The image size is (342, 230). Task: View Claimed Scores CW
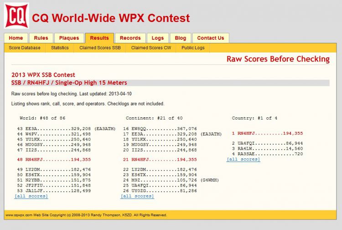(x=151, y=48)
